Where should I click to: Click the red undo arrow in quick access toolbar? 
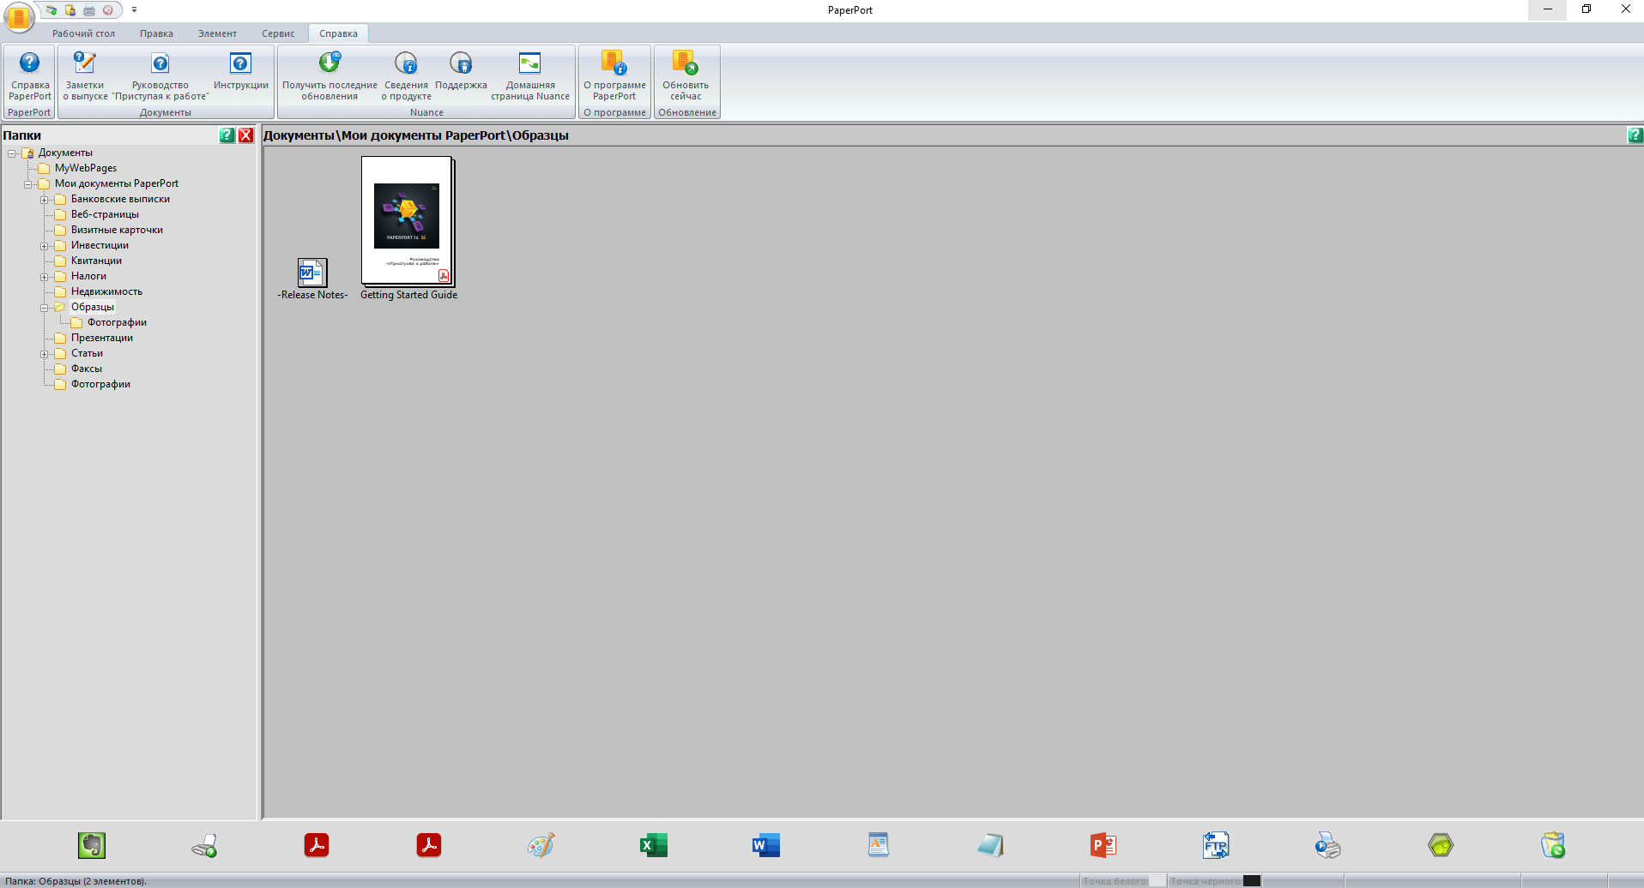108,10
